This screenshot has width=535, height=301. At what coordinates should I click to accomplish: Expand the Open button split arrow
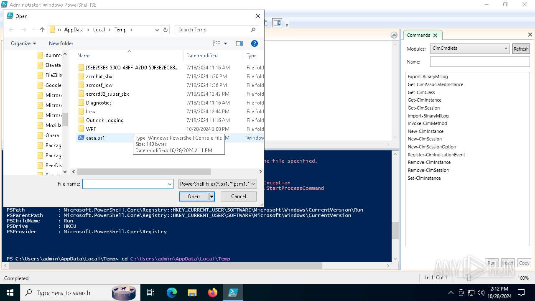tap(211, 196)
